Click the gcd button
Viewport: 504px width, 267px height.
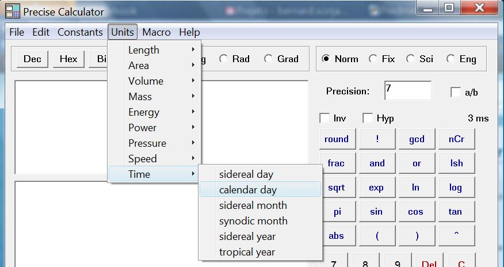click(417, 139)
